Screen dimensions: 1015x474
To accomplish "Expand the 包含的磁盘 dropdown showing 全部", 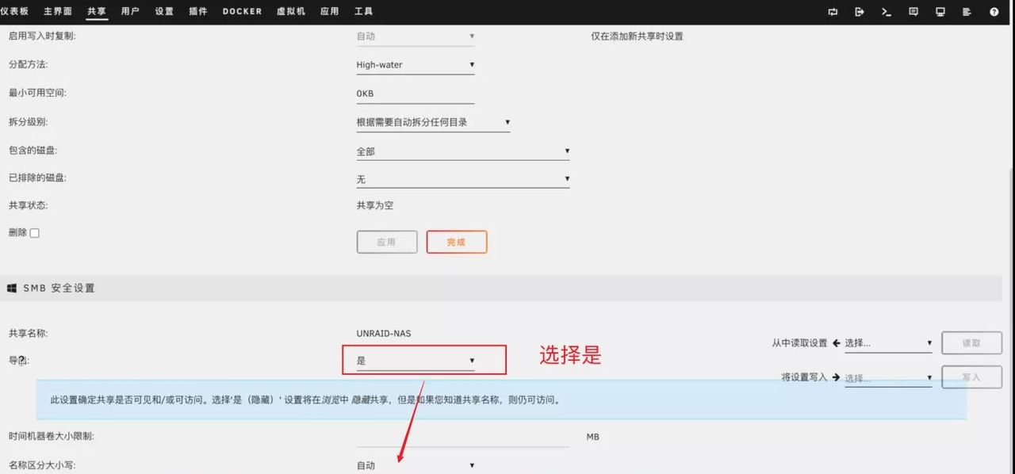I will coord(463,151).
